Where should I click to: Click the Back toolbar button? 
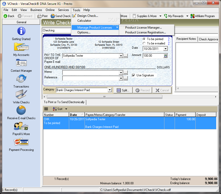pyautogui.click(x=9, y=16)
